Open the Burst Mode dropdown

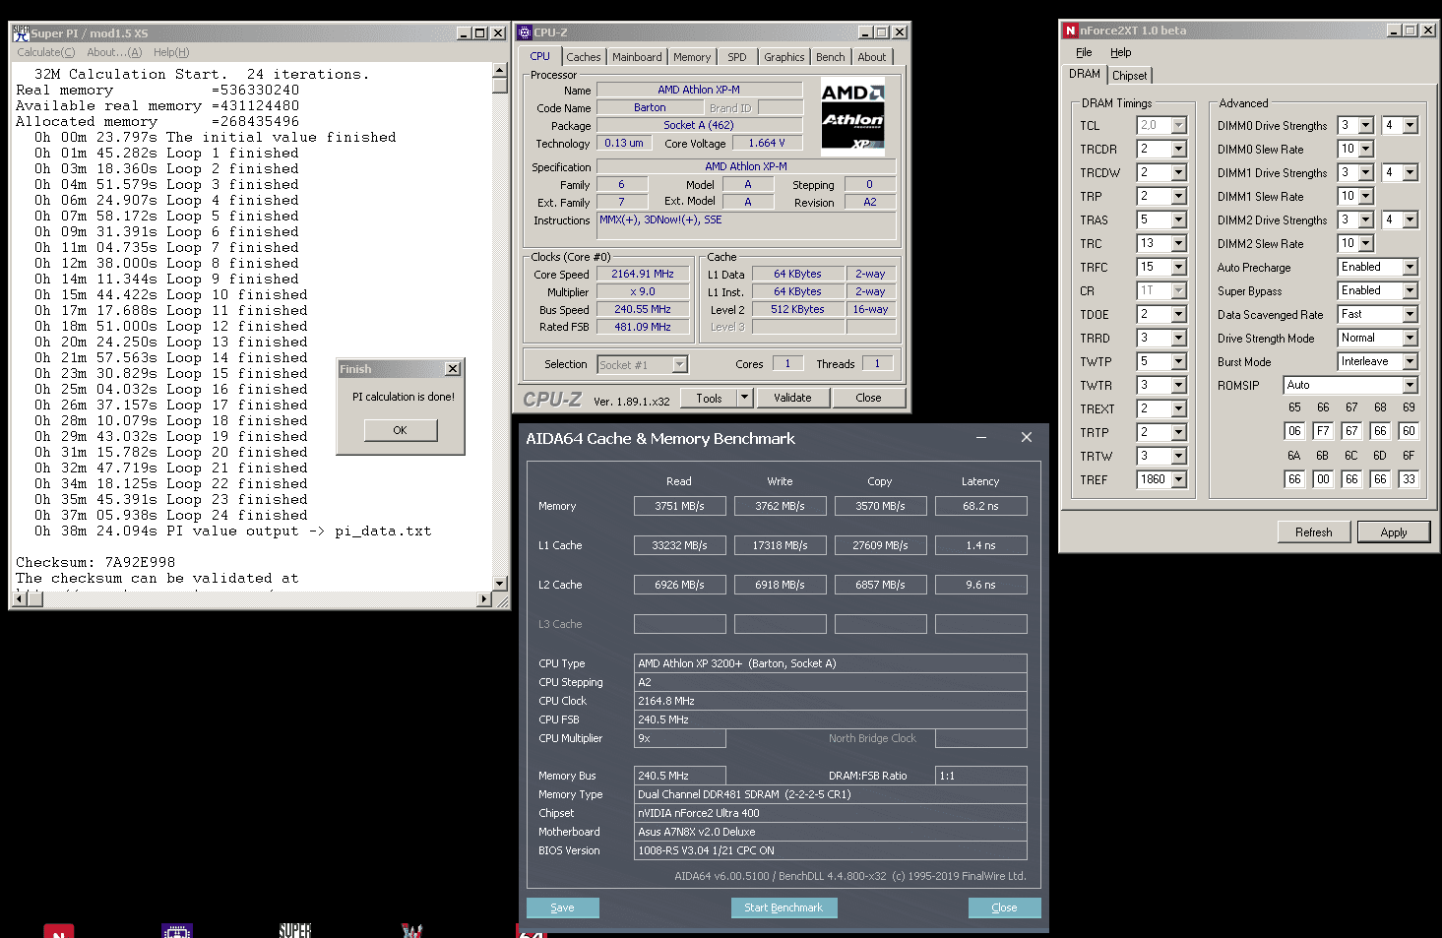1410,361
